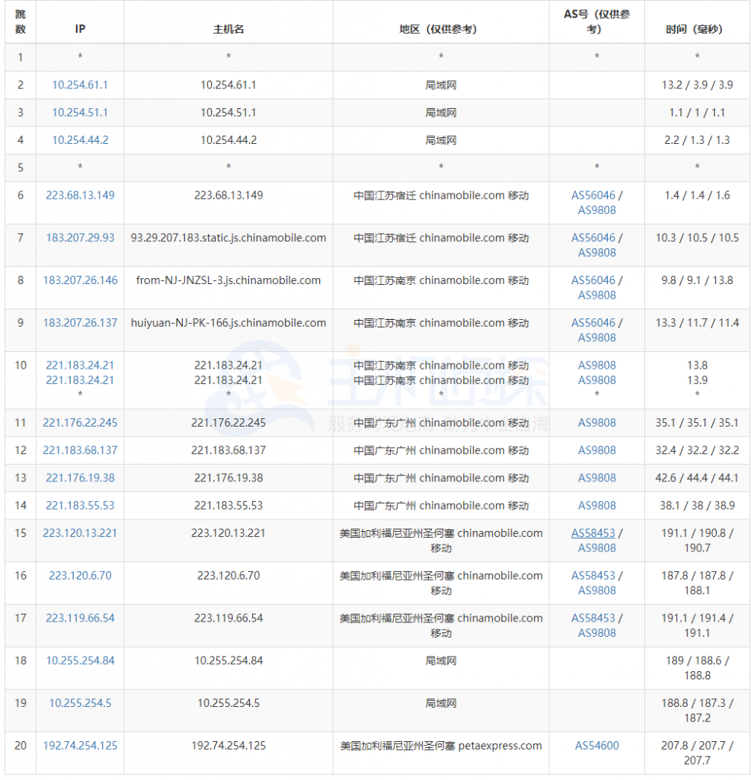Open IP link 183.207.29.93
This screenshot has width=751, height=780.
tap(80, 238)
